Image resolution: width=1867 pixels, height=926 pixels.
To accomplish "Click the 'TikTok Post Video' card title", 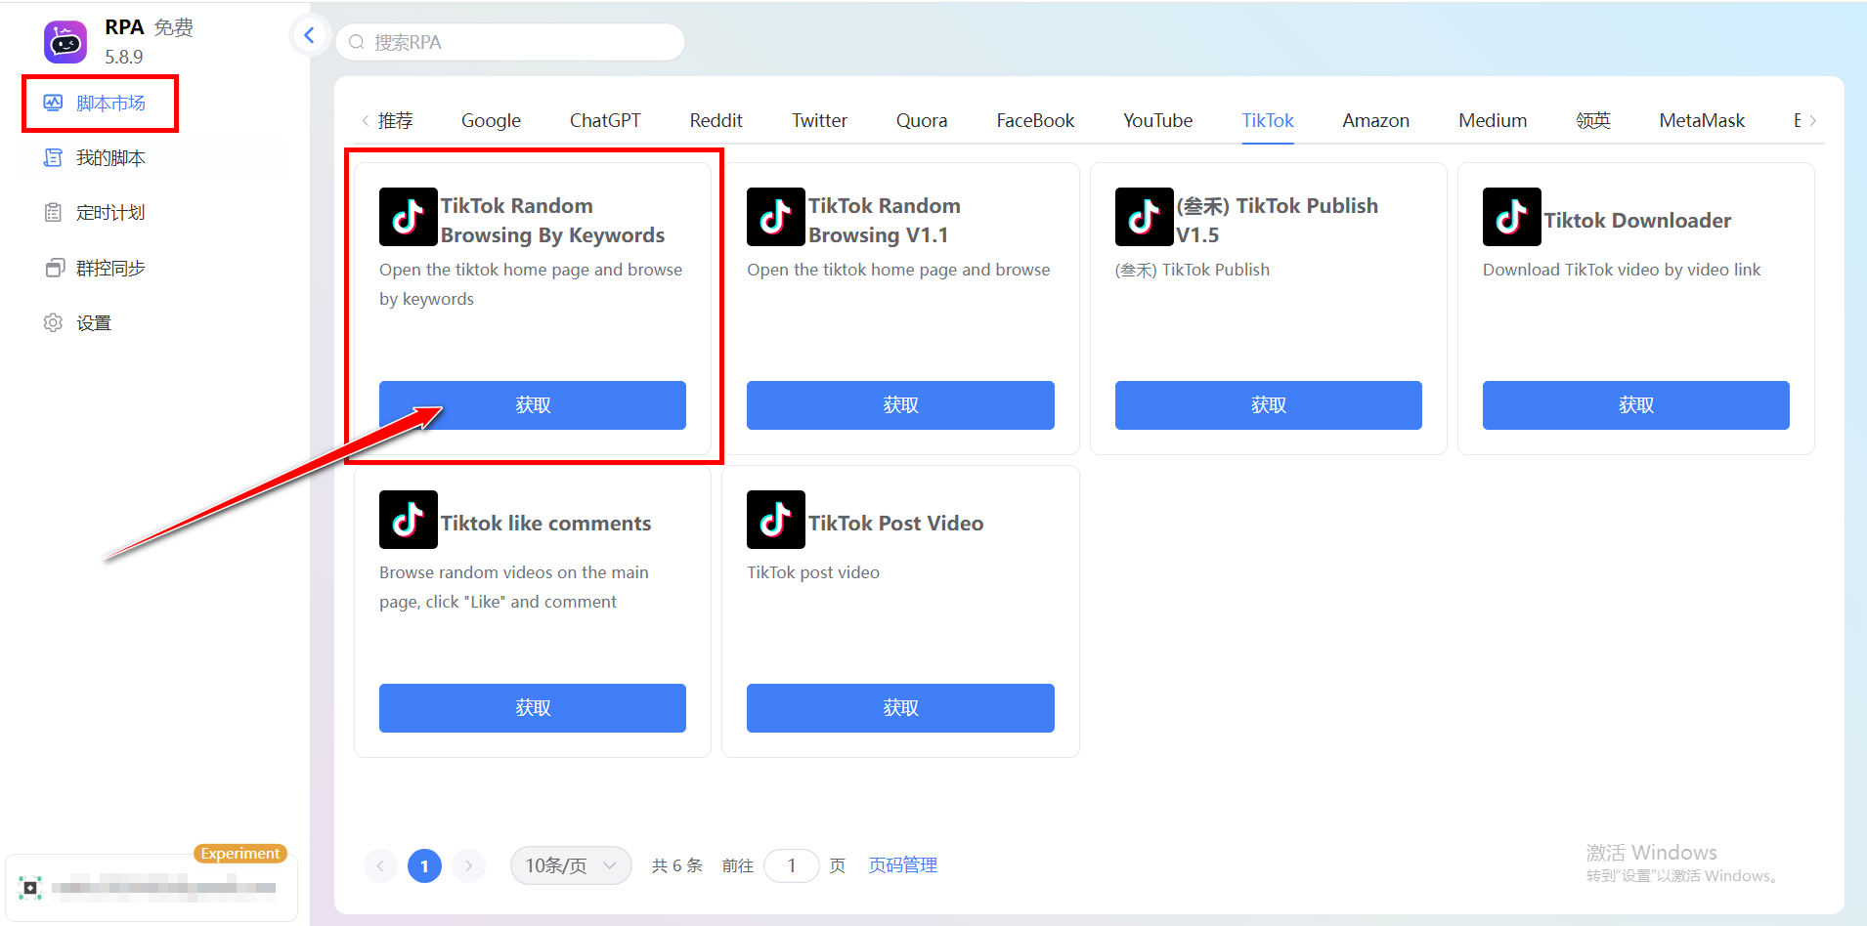I will coord(895,524).
